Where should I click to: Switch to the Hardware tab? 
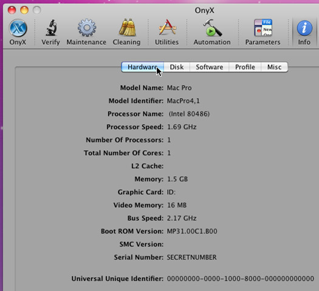142,67
